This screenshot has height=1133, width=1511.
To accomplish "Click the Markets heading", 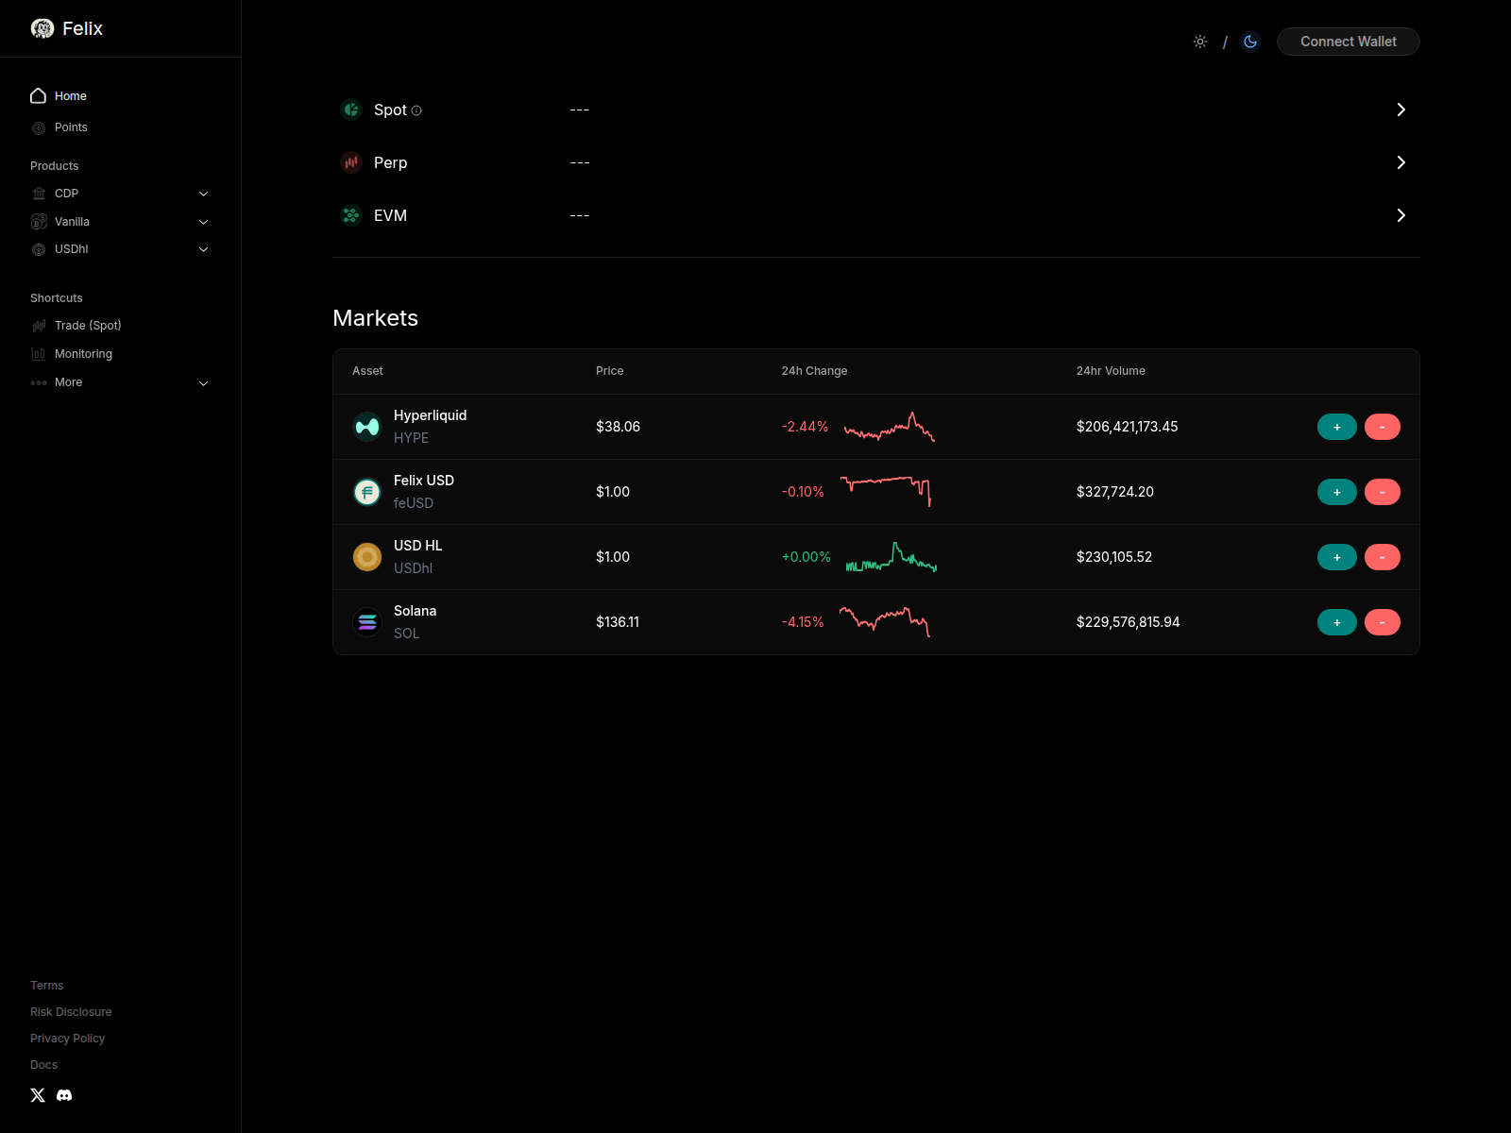I will (x=375, y=318).
